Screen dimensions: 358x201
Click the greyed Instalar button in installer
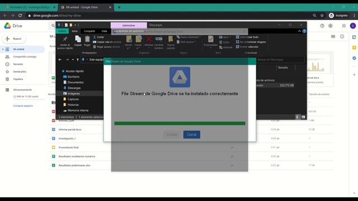tap(172, 135)
